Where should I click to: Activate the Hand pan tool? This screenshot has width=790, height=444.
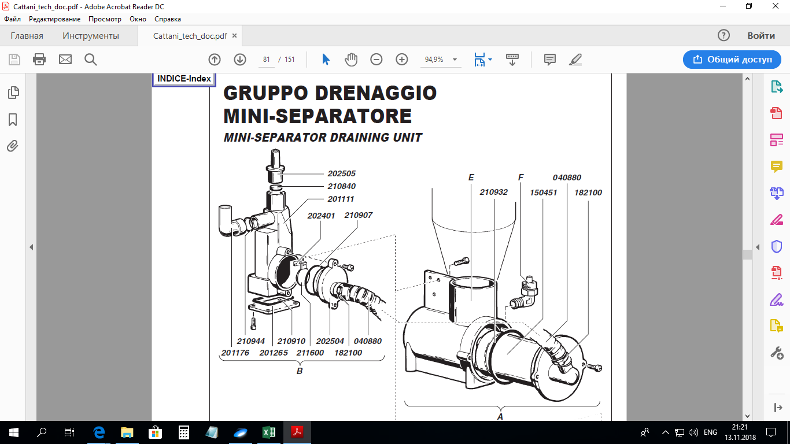pyautogui.click(x=351, y=60)
